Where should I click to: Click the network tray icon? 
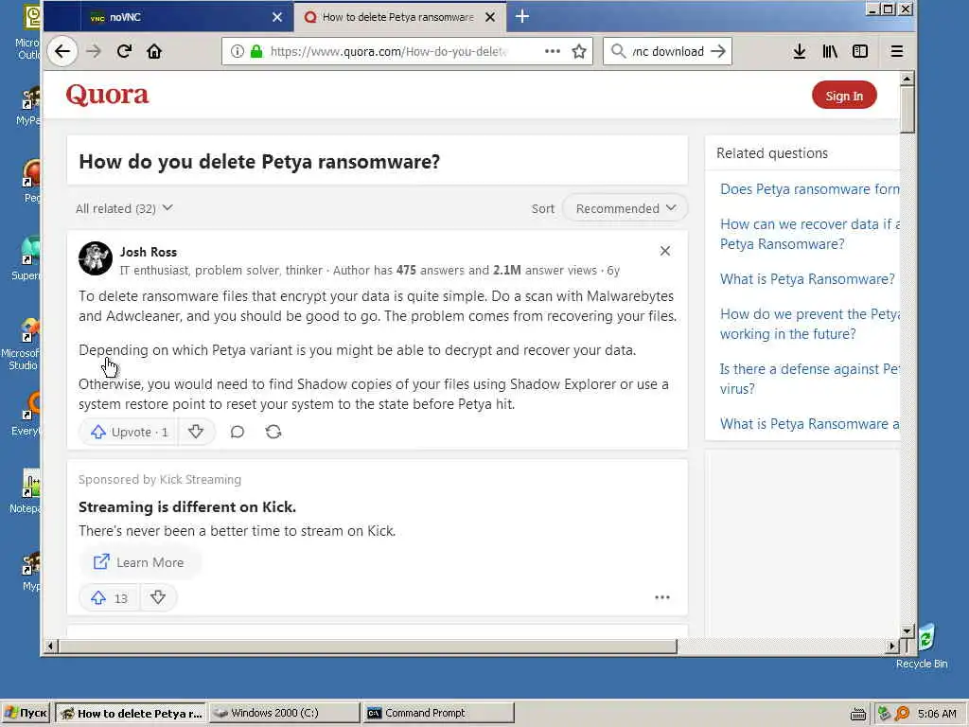[885, 714]
